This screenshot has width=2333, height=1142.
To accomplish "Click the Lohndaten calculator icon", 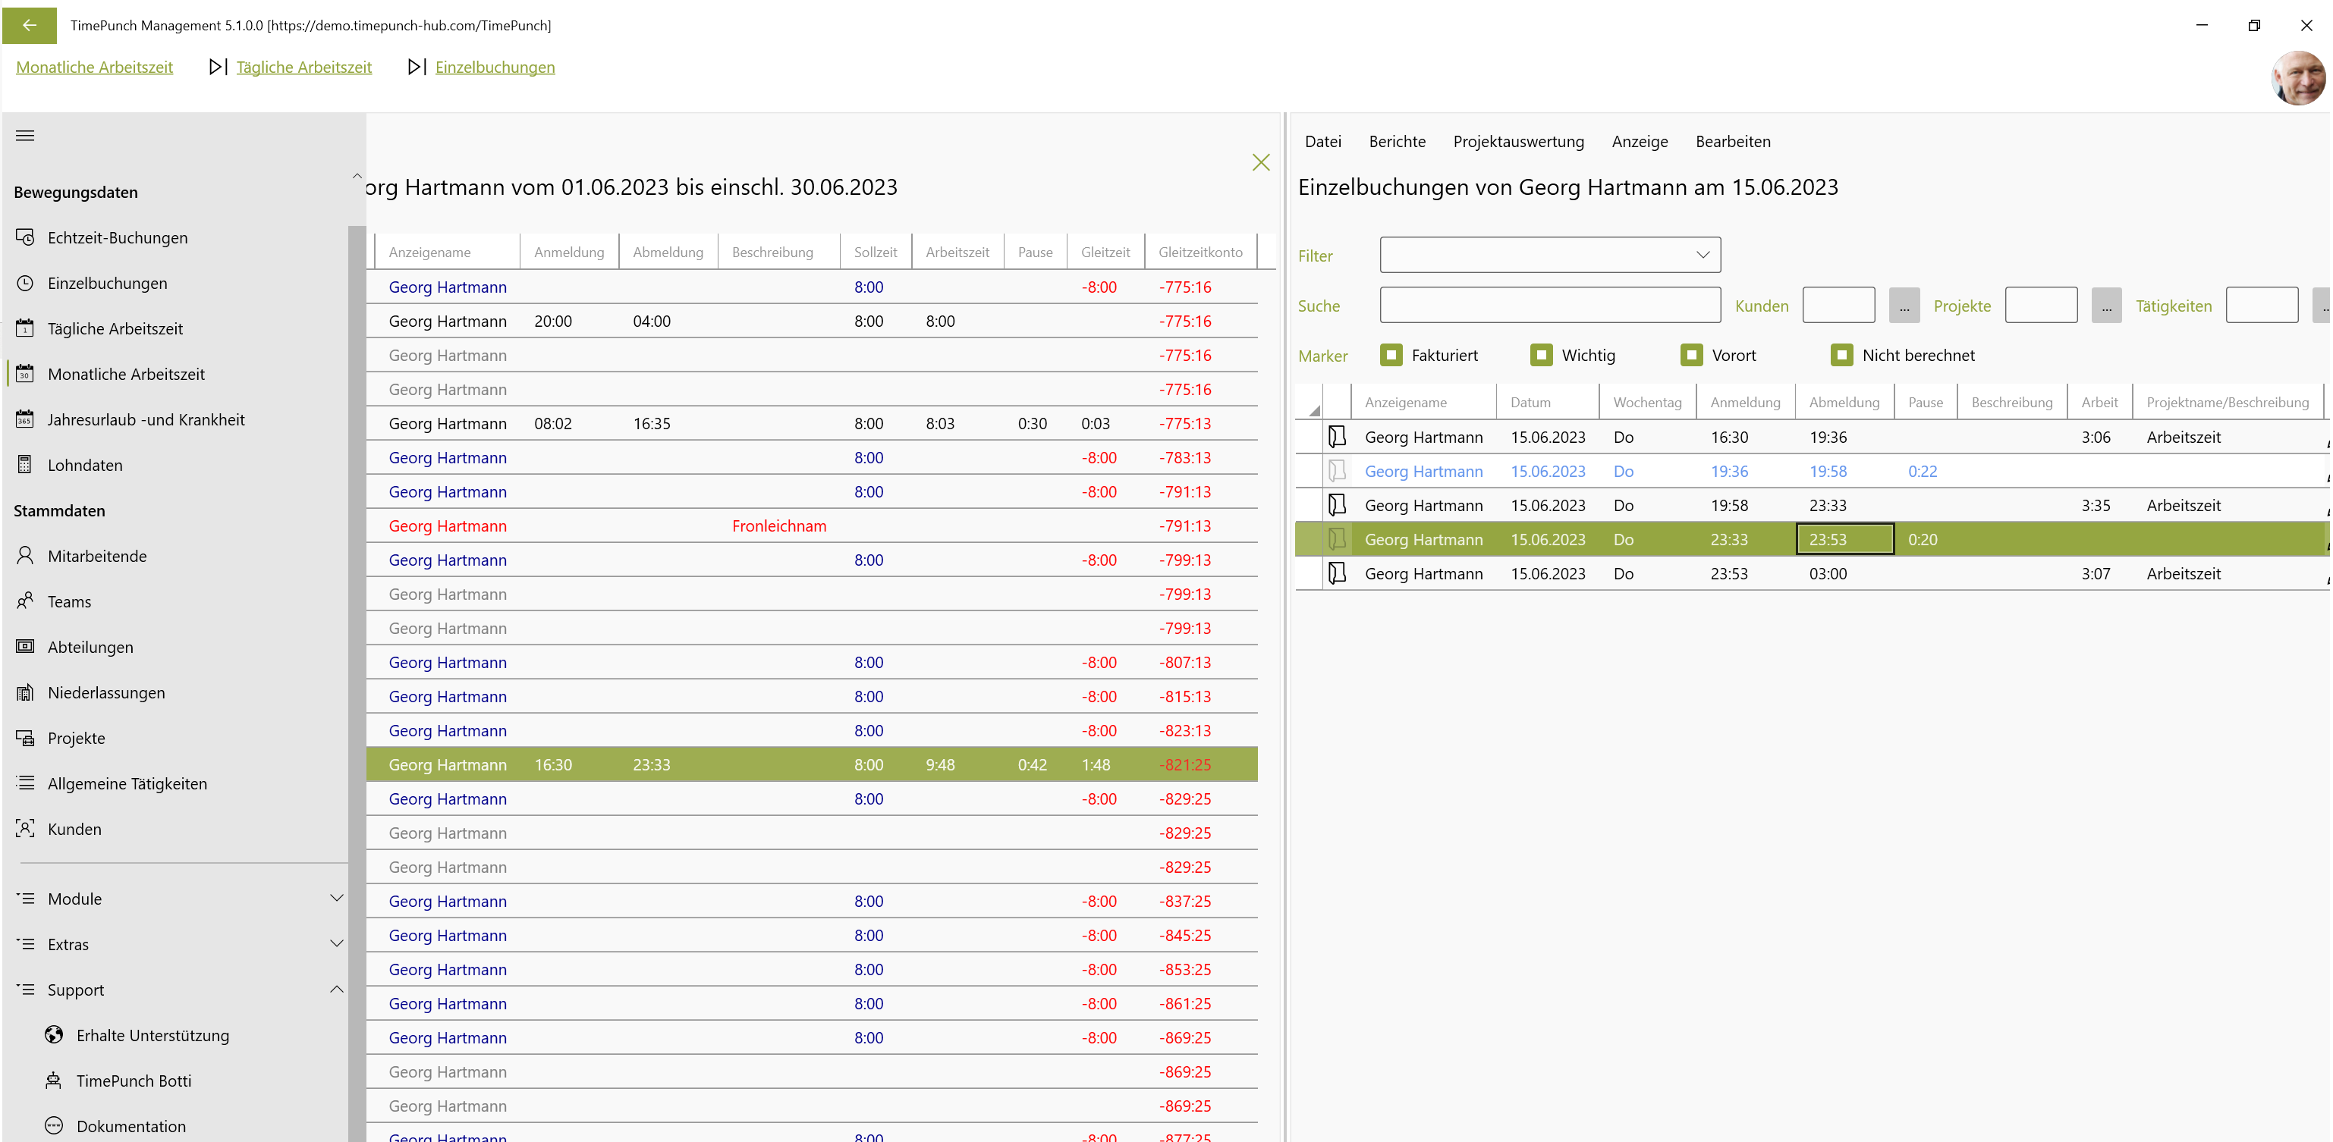I will [25, 464].
